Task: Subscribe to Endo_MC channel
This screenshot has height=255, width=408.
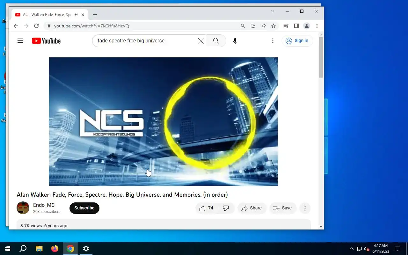Action: pos(84,208)
